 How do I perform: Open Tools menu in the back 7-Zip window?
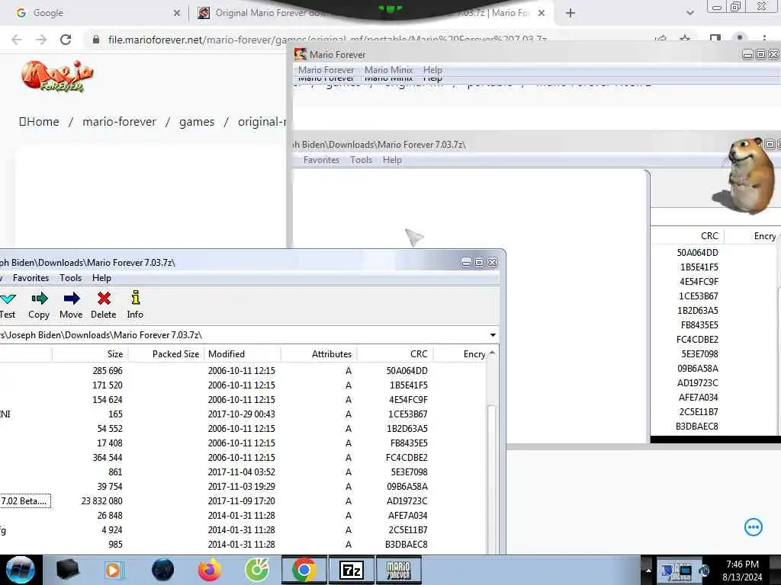[x=361, y=160]
